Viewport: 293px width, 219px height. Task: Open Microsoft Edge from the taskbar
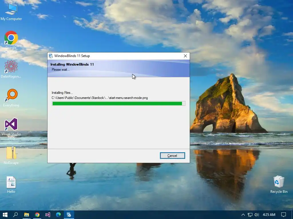click(58, 215)
